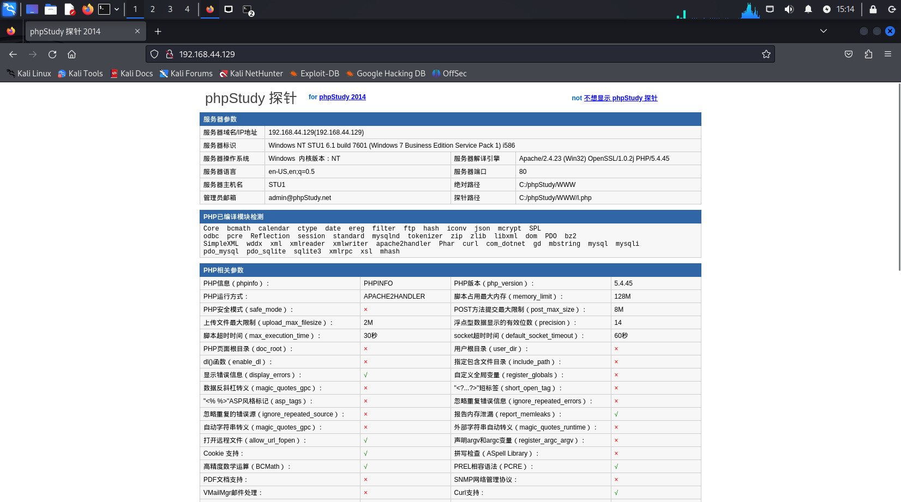Open a new browser tab
Screen dimensions: 901x502
[x=158, y=32]
